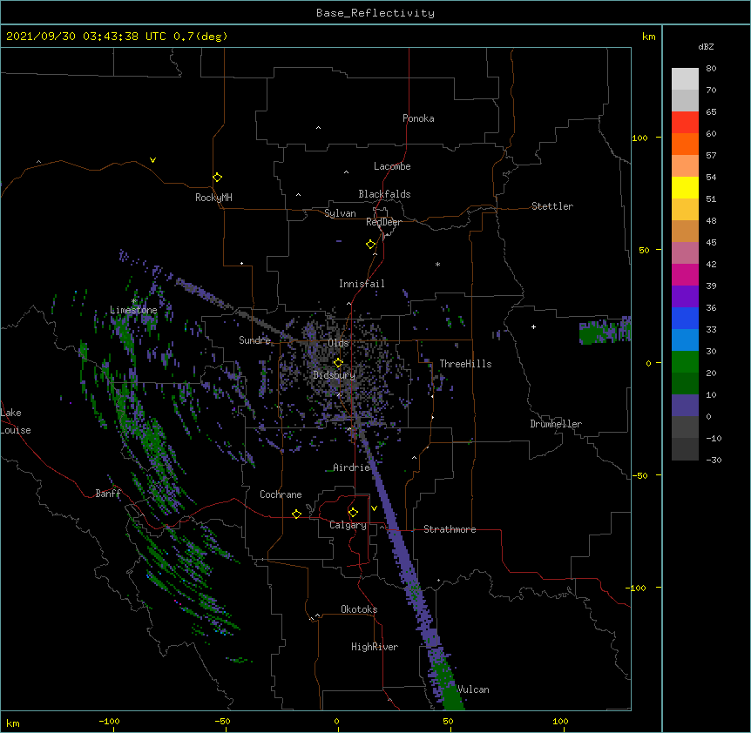Viewport: 751px width, 733px height.
Task: Click the Blackfalds label
Action: 384,194
